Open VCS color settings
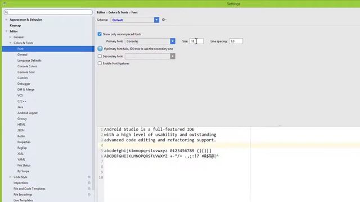The image size is (360, 202). (20, 95)
